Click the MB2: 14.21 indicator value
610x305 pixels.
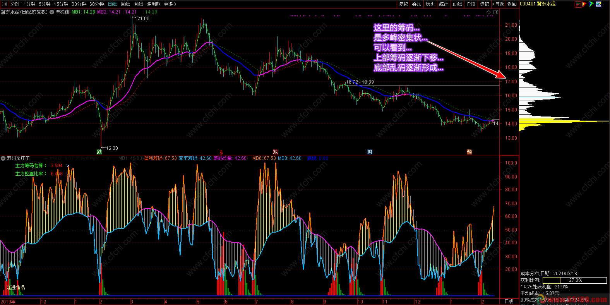coord(109,12)
